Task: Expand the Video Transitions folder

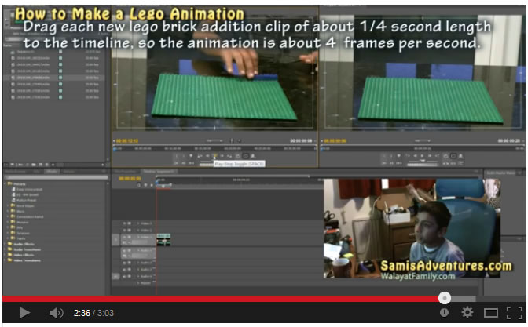Action: click(24, 260)
